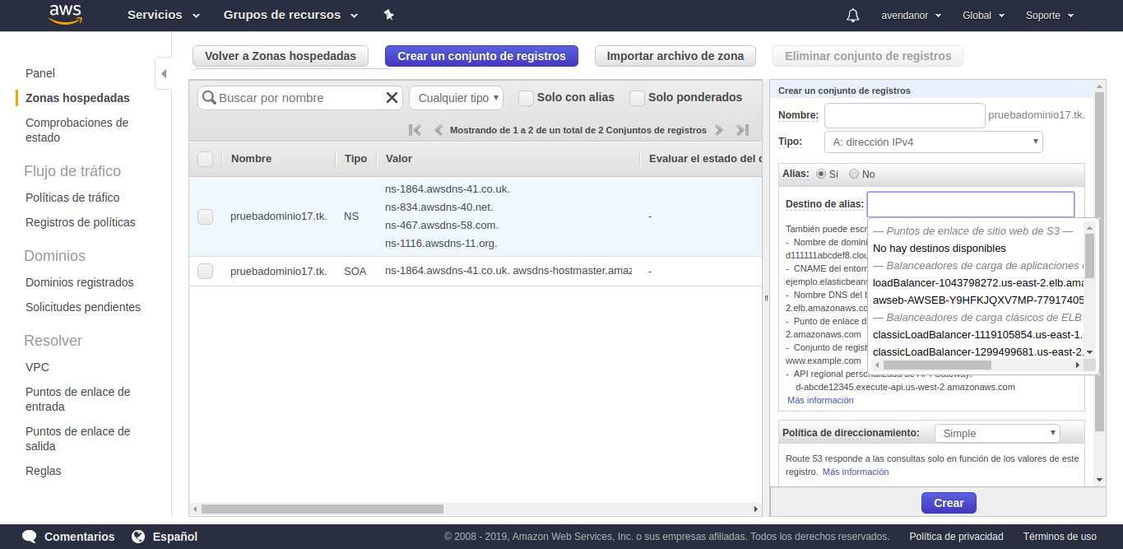This screenshot has width=1123, height=549.
Task: Click ns-1864.awsdns-41.co.uk. in NS row
Action: (447, 189)
